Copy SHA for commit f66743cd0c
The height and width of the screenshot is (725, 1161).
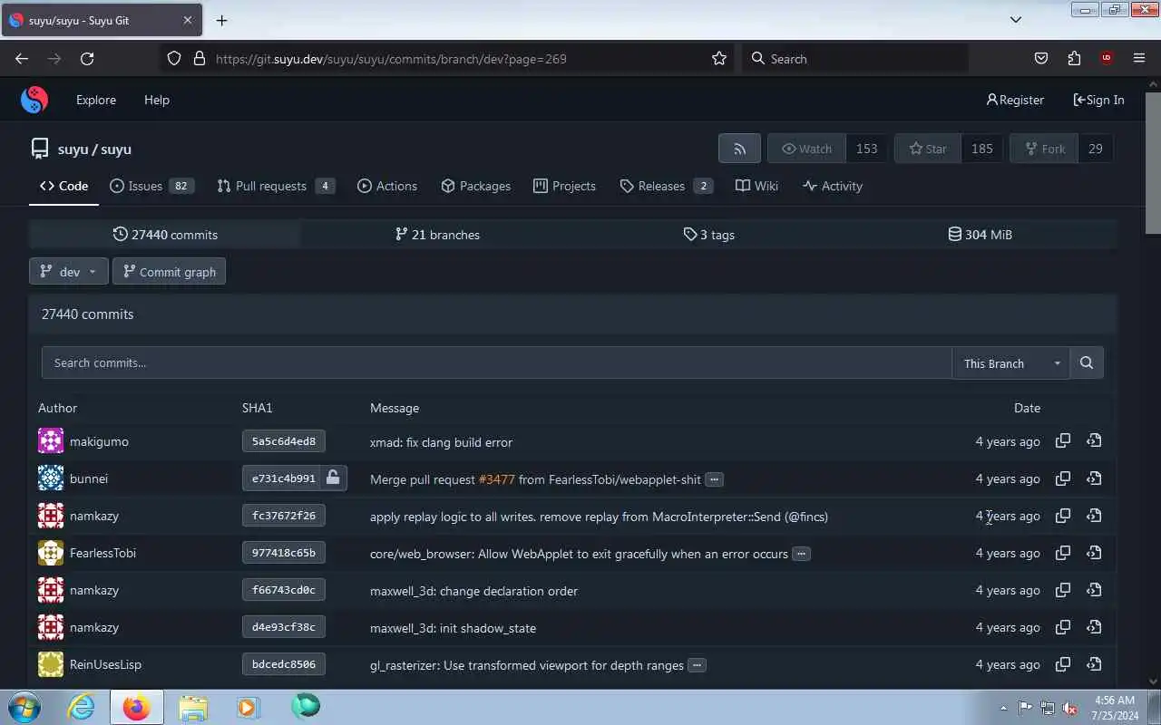1063,590
